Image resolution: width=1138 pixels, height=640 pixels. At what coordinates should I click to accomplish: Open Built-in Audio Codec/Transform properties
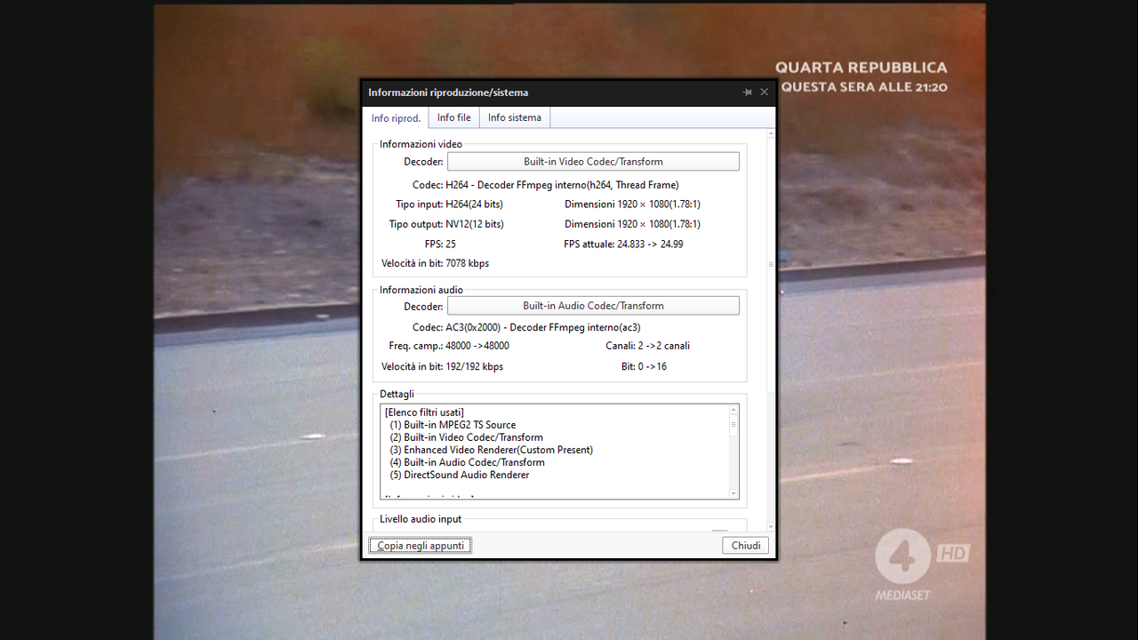[x=593, y=305]
